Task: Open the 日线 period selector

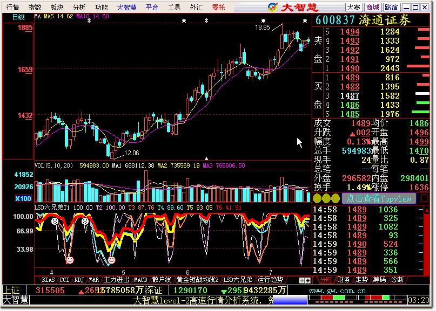Action: [x=18, y=17]
